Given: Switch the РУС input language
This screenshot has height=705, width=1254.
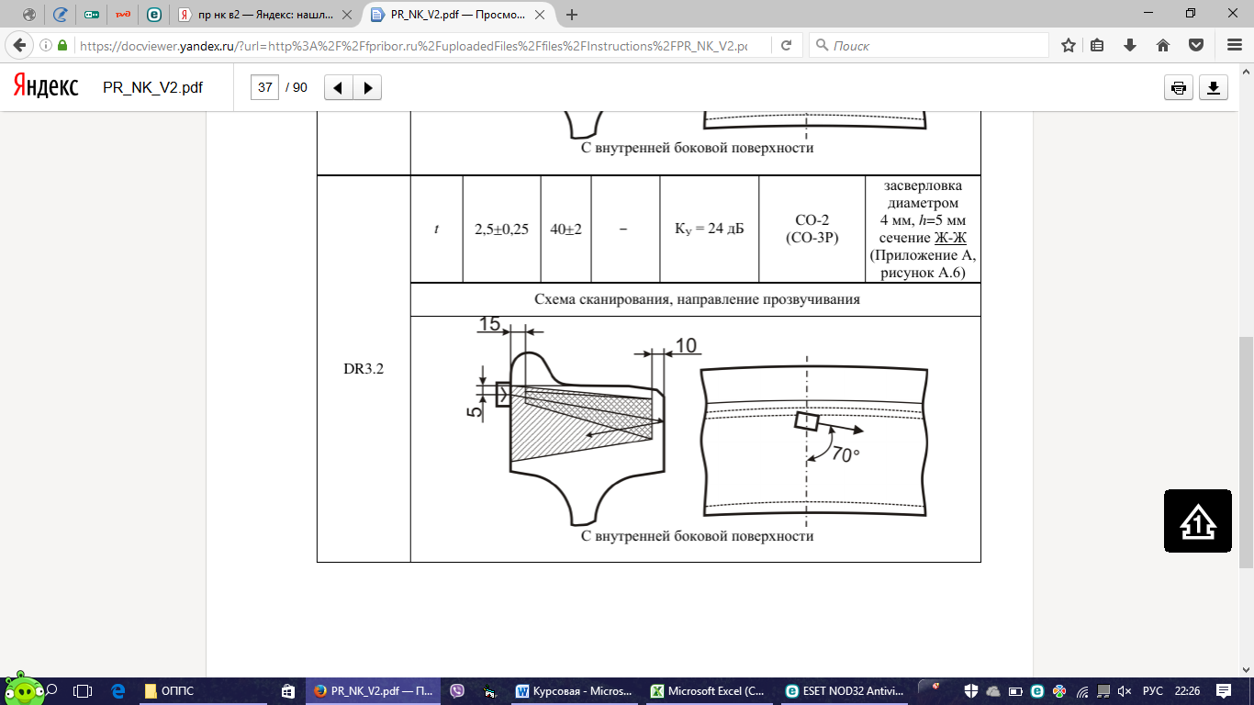Looking at the screenshot, I should [x=1153, y=690].
